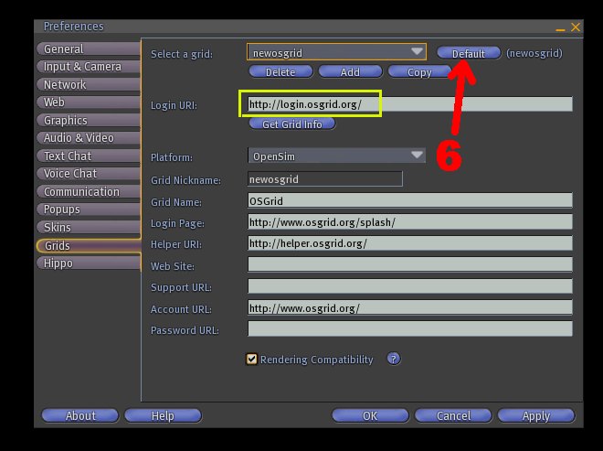Screen dimensions: 603x451
Task: Expand the Platform dropdown
Action: [336, 156]
